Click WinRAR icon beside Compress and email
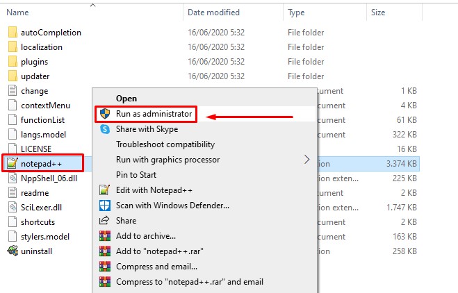Image resolution: width=458 pixels, height=293 pixels. 105,266
